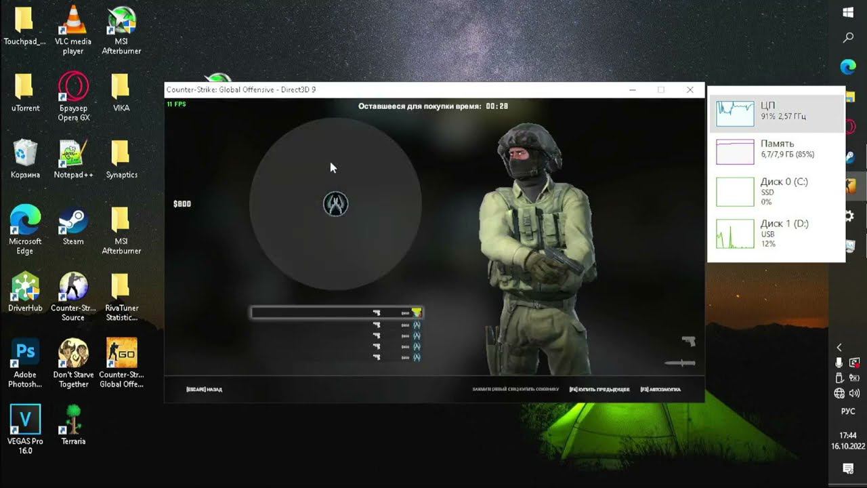The height and width of the screenshot is (488, 867).
Task: Open the notification center icon
Action: coord(847,468)
